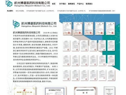
Task: Open the first short news ticker link beside 热点新闻
Action: pos(20,11)
